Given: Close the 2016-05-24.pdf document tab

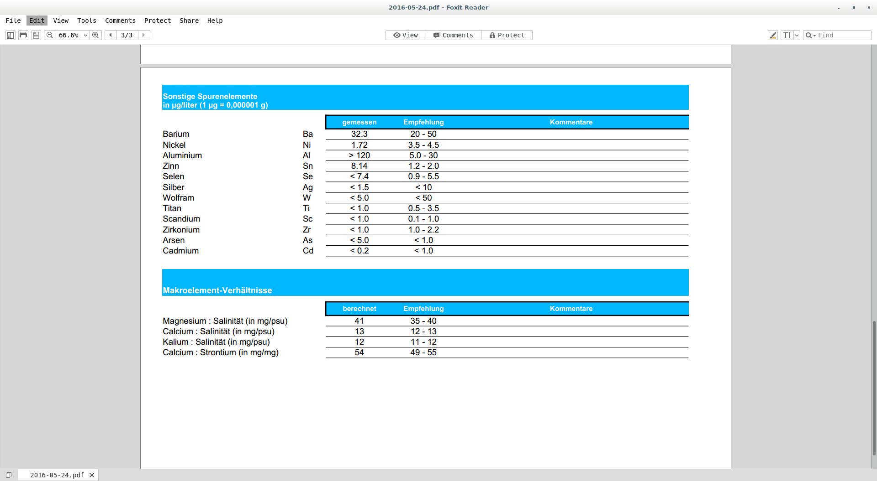Looking at the screenshot, I should click(92, 475).
